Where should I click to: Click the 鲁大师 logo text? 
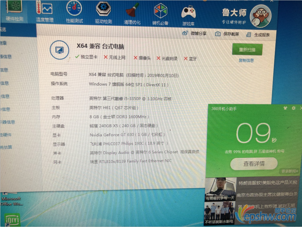pyautogui.click(x=234, y=13)
